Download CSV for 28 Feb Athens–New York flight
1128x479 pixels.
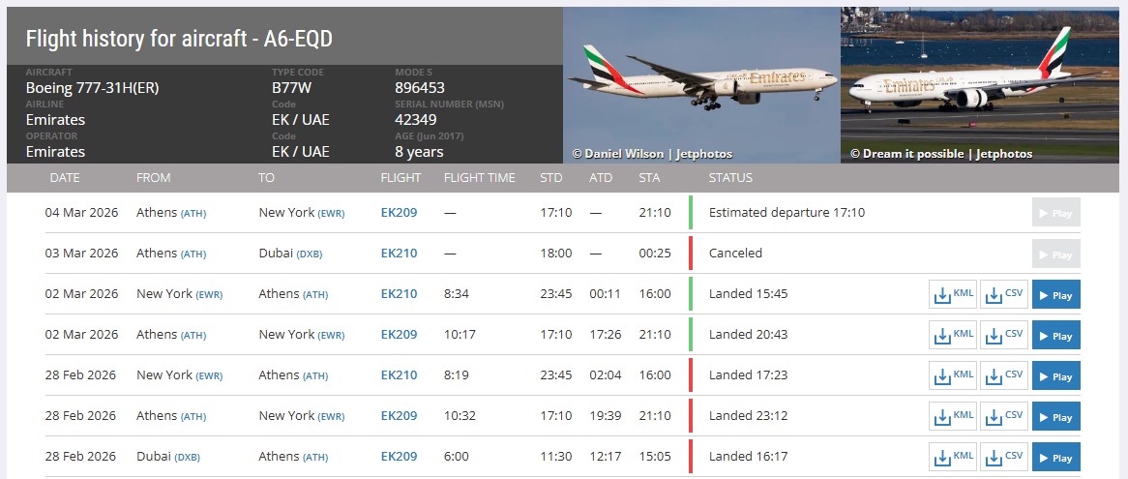click(x=1004, y=416)
